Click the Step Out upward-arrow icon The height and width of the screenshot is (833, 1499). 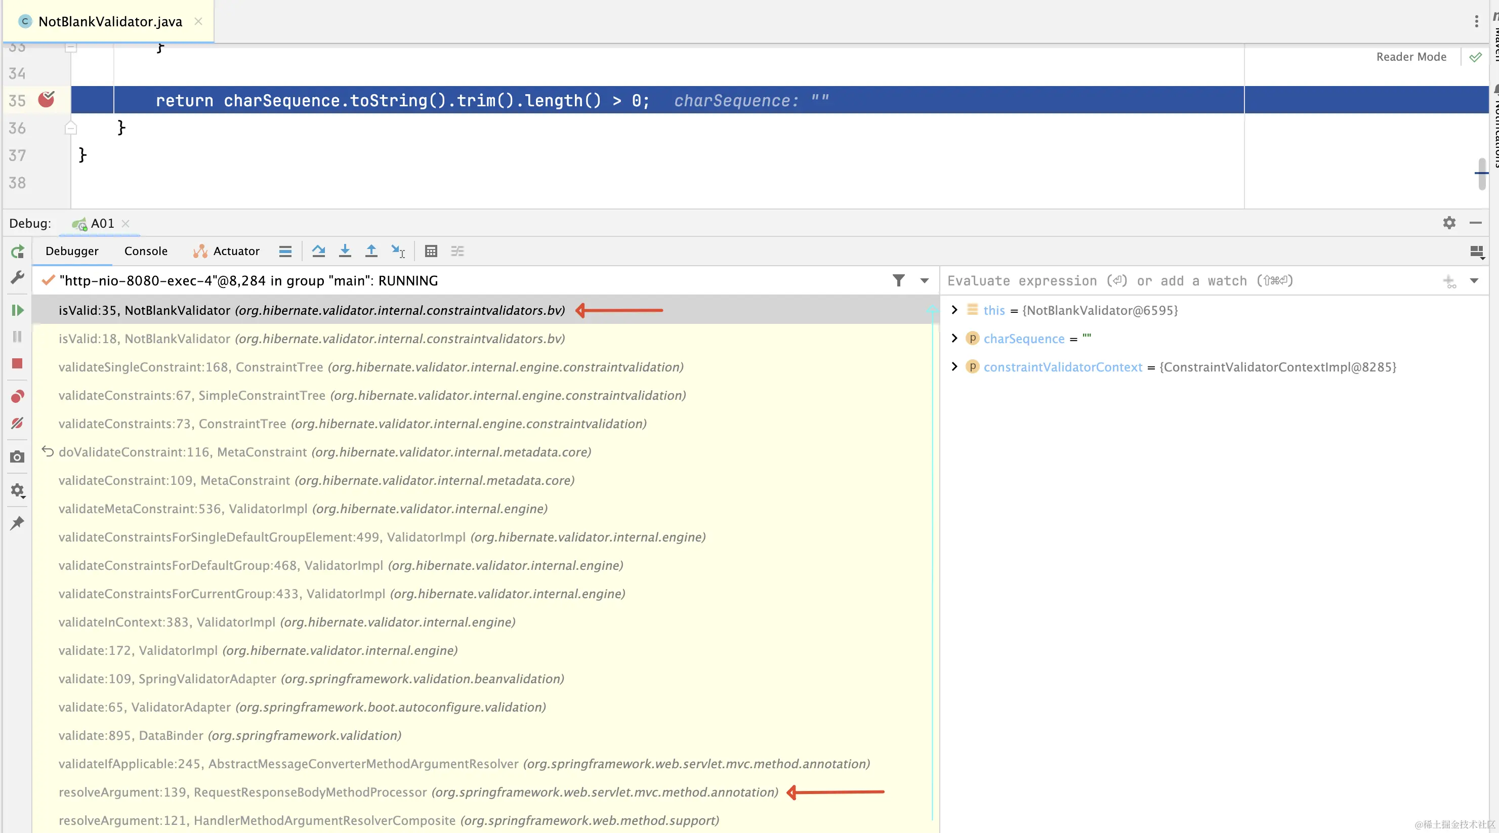[x=371, y=251]
